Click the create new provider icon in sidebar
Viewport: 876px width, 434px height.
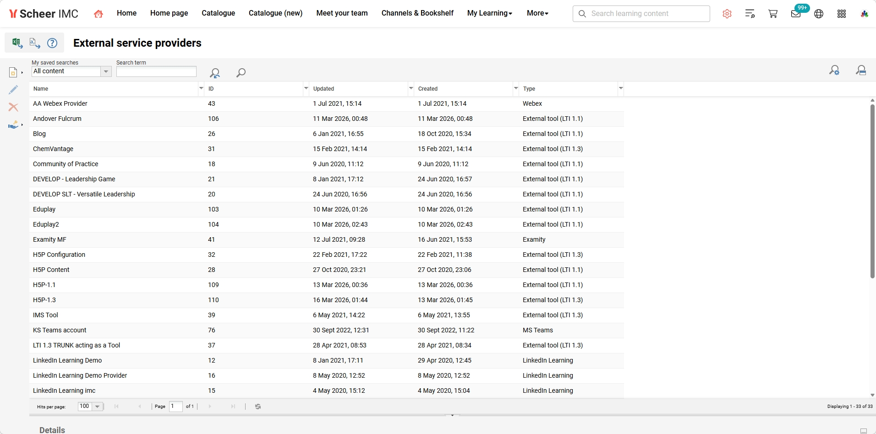click(13, 72)
